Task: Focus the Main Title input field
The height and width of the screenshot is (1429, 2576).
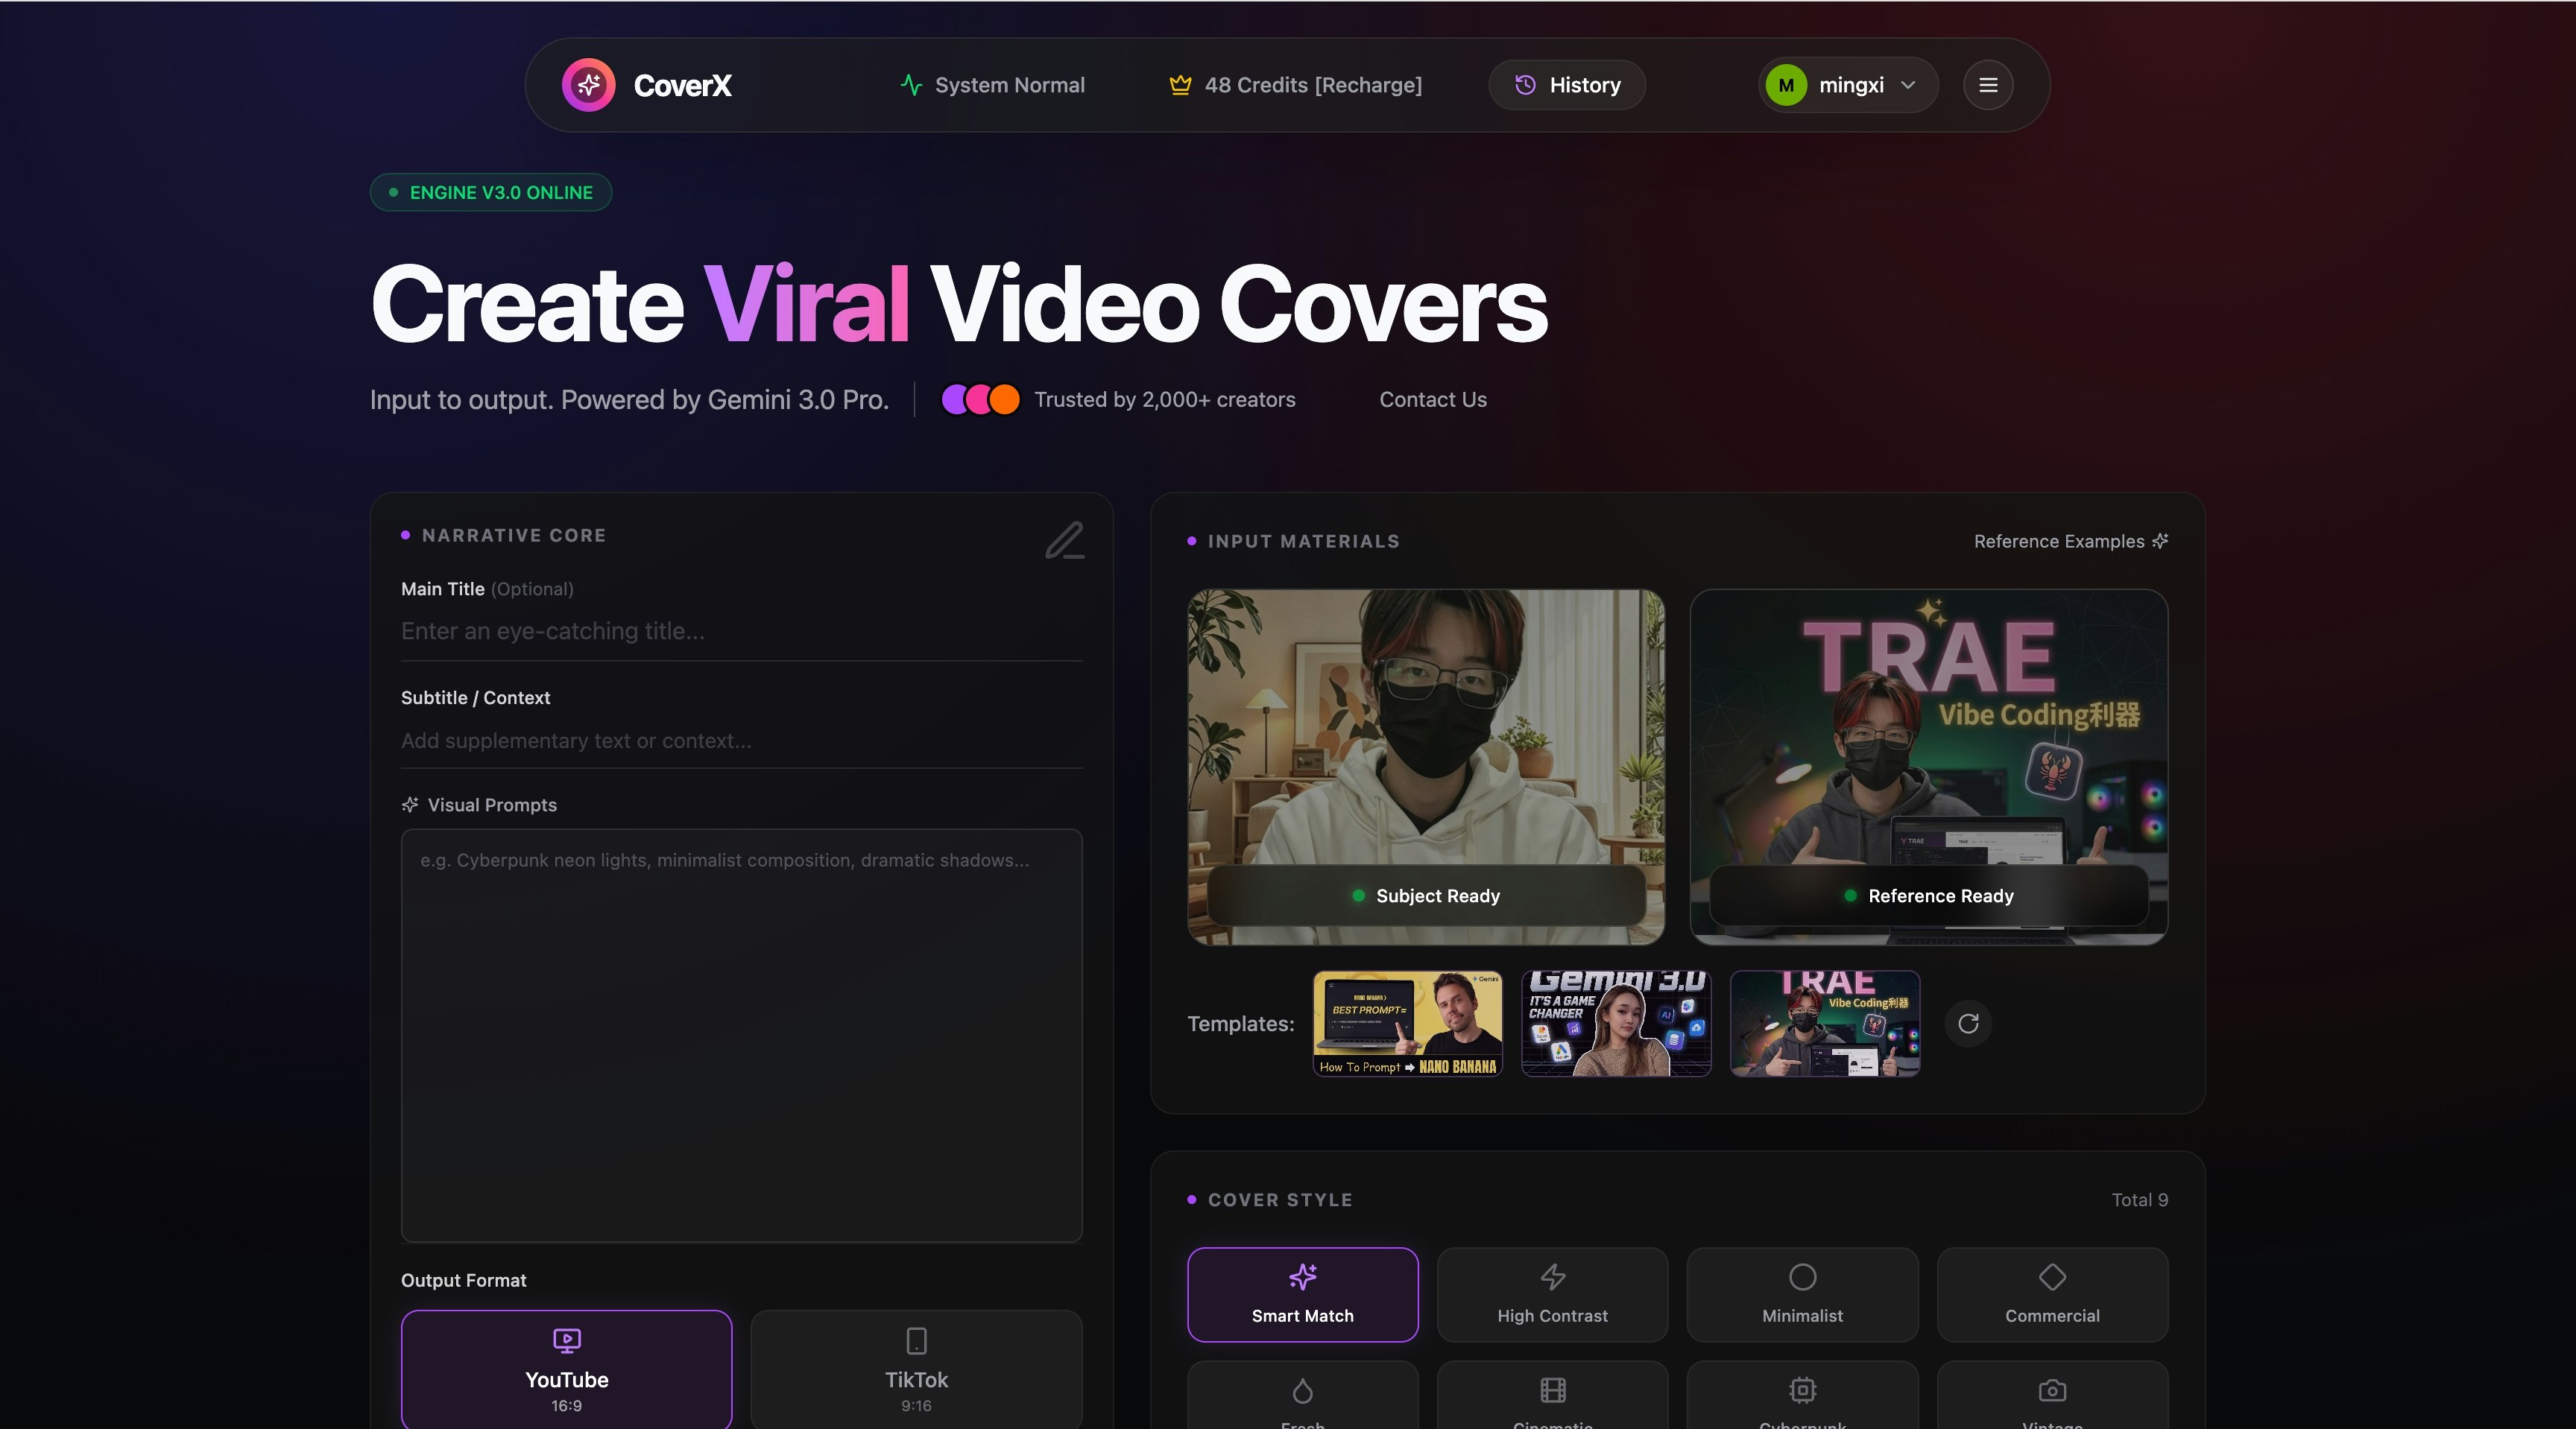Action: coord(742,632)
